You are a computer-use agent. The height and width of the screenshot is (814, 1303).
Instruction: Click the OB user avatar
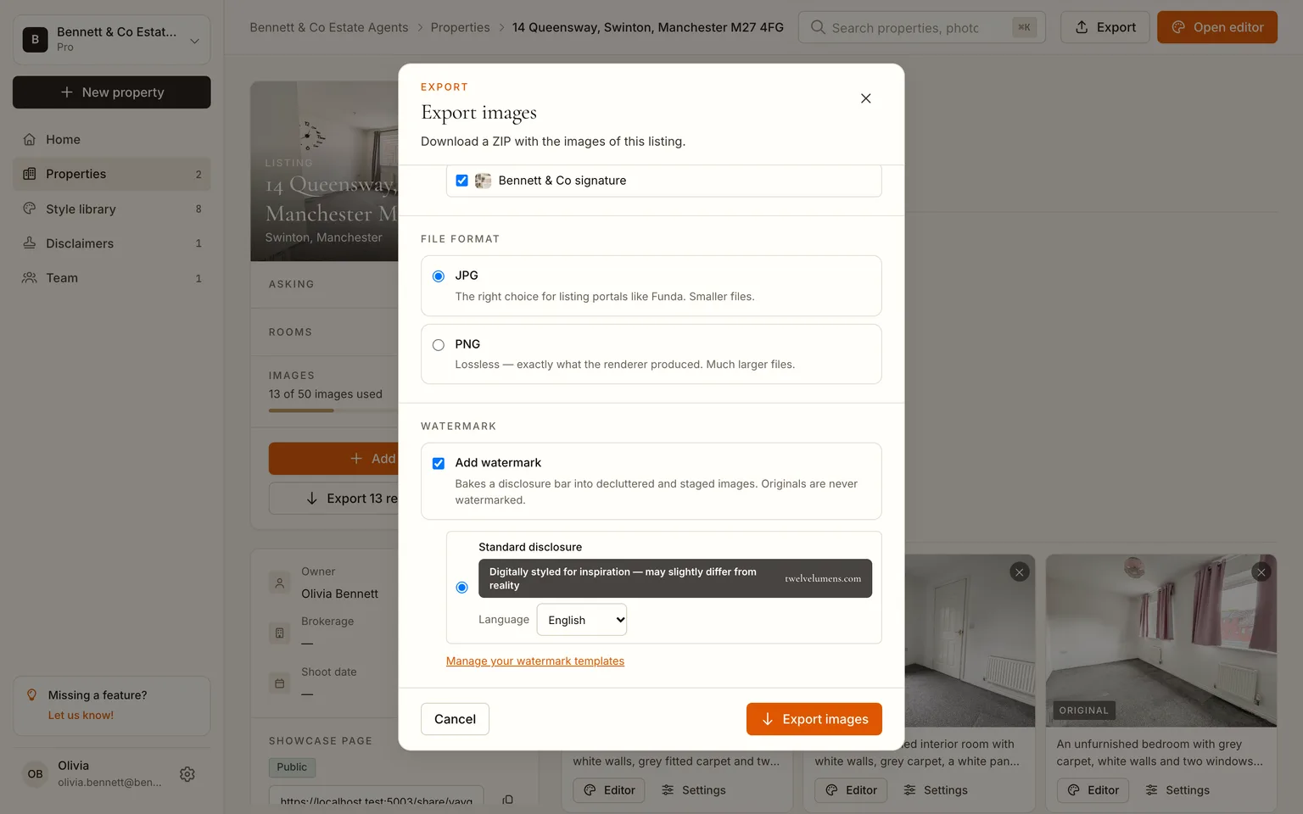[35, 773]
